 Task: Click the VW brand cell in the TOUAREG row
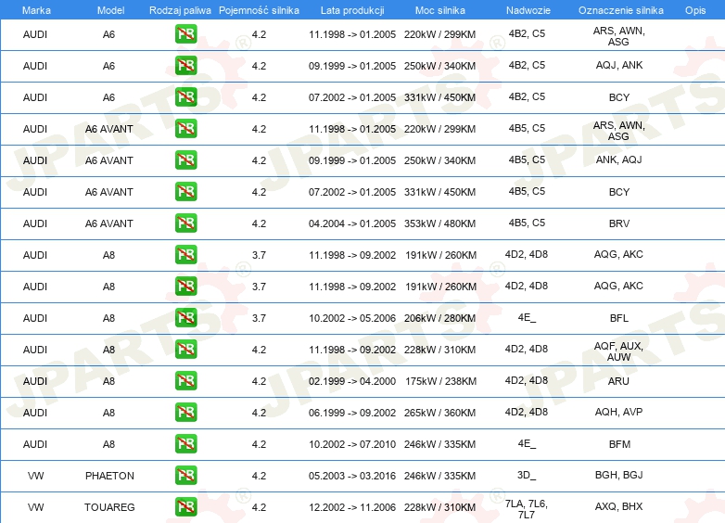pos(35,507)
